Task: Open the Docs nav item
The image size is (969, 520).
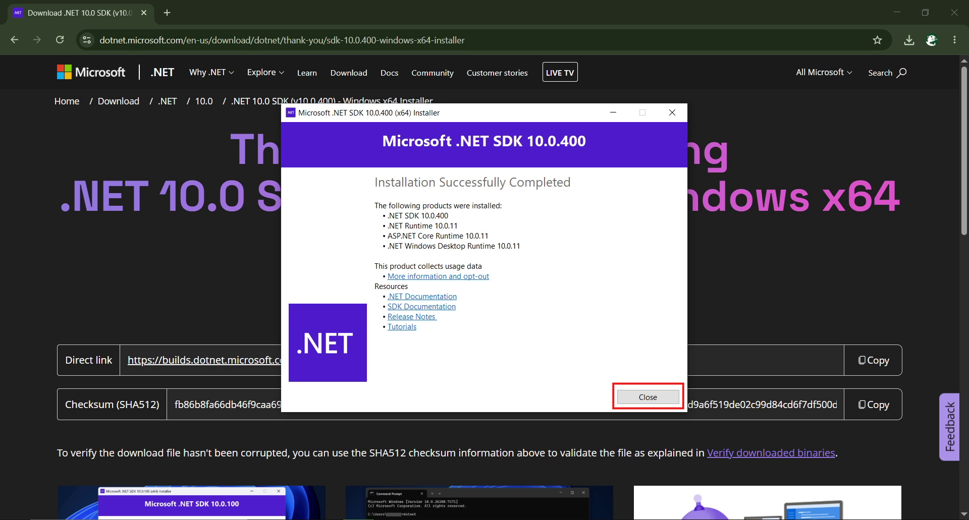Action: (389, 73)
